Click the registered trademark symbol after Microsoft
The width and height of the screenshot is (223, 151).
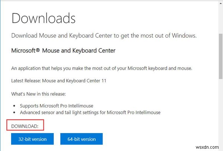point(38,50)
